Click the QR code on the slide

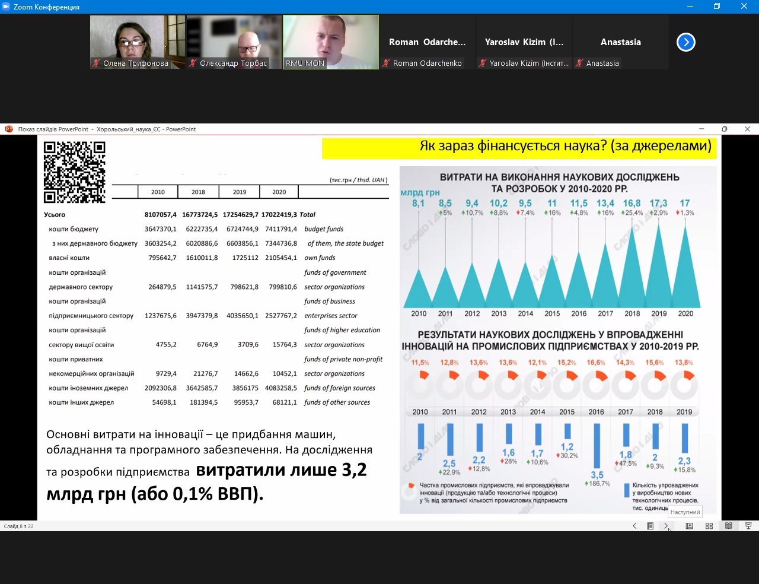[x=75, y=173]
